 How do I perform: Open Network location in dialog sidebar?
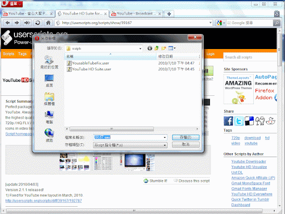coord(49,135)
